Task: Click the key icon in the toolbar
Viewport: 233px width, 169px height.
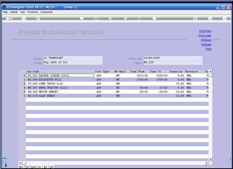Action: [x=9, y=18]
